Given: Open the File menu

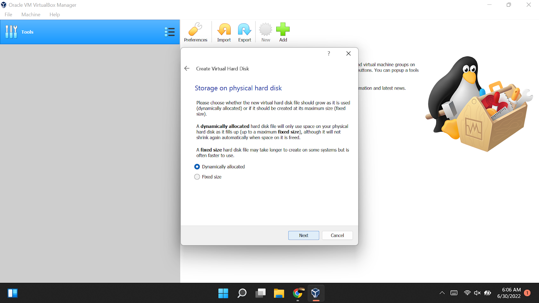Looking at the screenshot, I should [8, 14].
